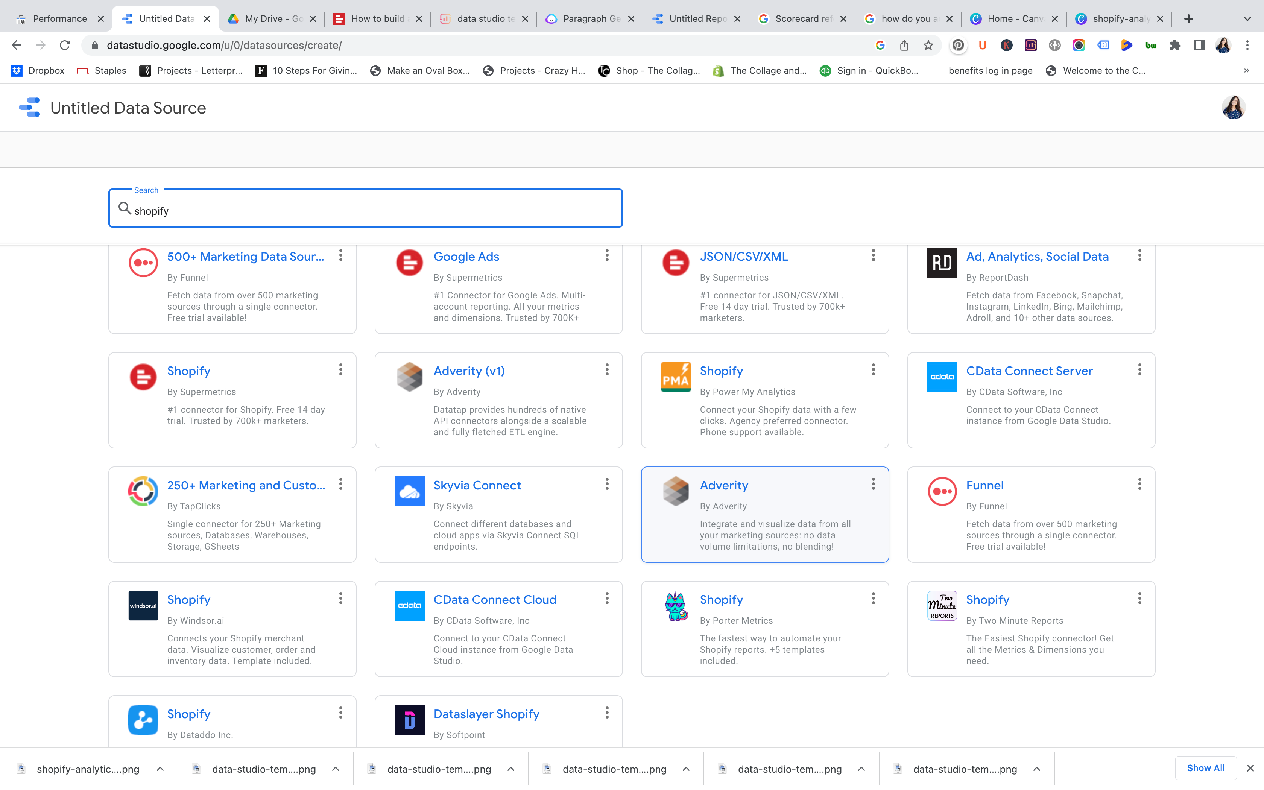Switch to the shopify-analytics tab

pyautogui.click(x=1121, y=19)
